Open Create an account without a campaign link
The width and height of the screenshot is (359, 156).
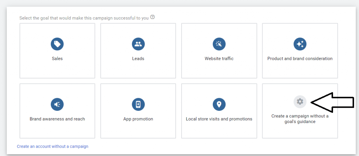click(x=53, y=146)
